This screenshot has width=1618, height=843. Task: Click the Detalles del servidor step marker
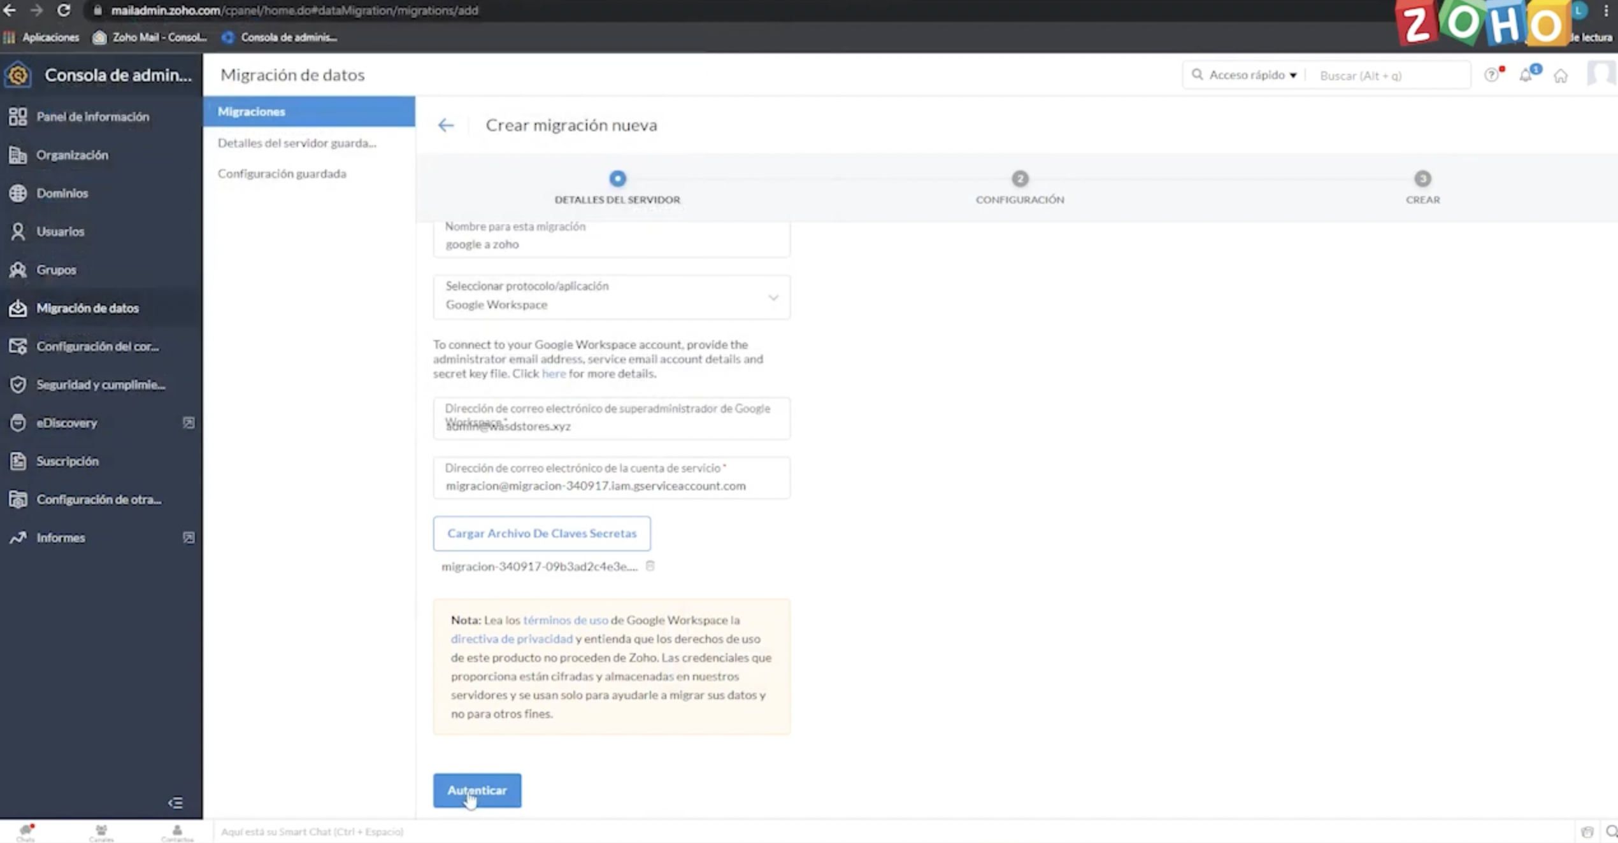[x=617, y=179]
